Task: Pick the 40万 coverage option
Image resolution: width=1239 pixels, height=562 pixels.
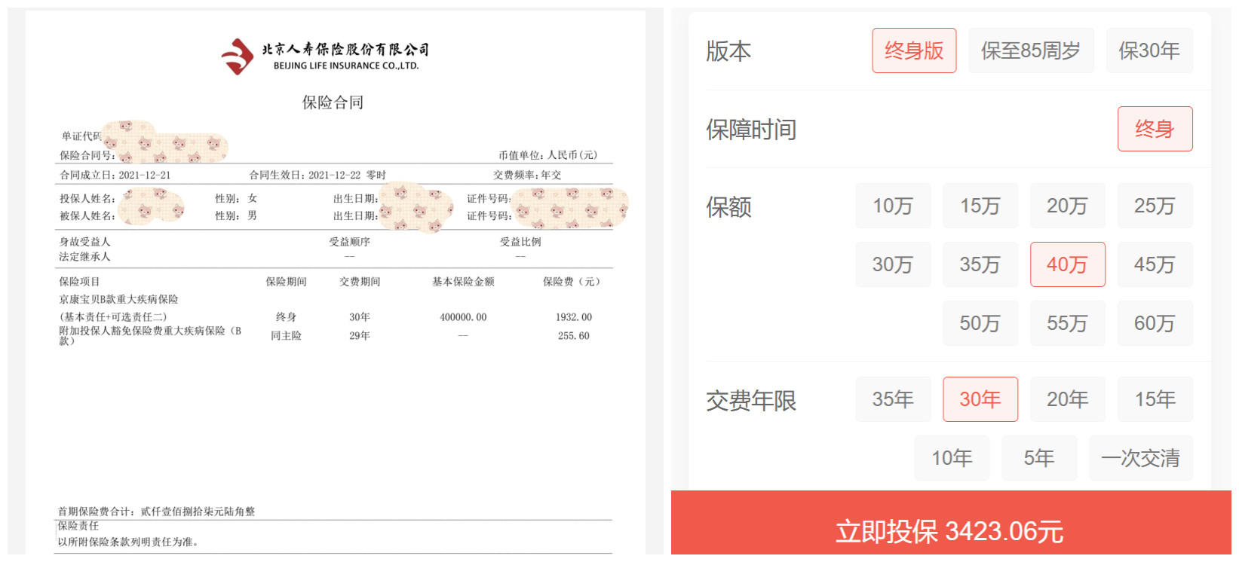Action: (1068, 264)
